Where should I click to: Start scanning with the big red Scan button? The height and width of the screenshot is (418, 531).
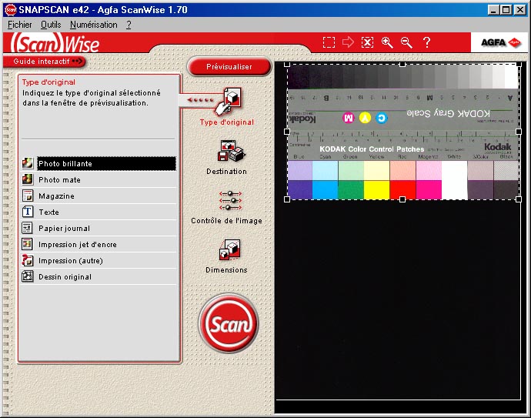[x=229, y=323]
